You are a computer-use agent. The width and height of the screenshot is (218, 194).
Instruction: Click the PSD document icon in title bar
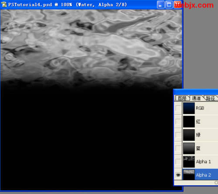tap(4, 4)
